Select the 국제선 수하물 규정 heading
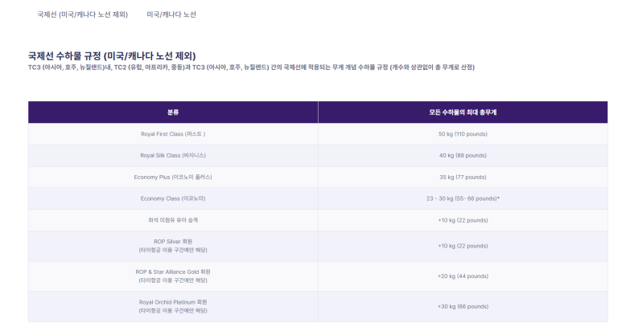This screenshot has height=327, width=622. coord(112,55)
